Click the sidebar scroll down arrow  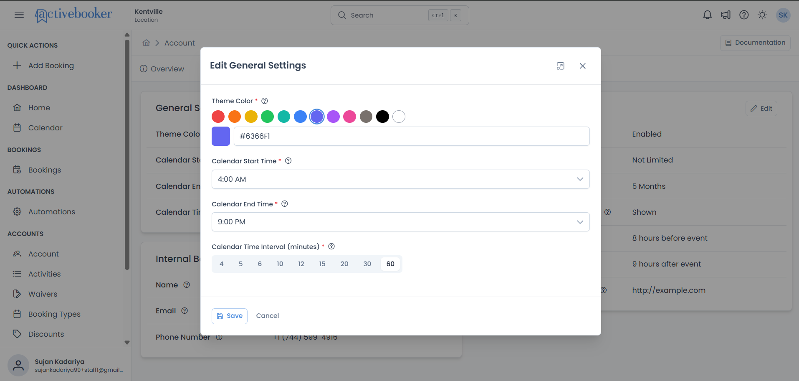pyautogui.click(x=127, y=343)
